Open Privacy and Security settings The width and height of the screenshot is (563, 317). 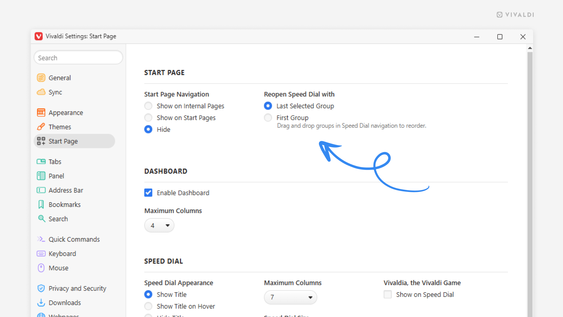pyautogui.click(x=74, y=288)
